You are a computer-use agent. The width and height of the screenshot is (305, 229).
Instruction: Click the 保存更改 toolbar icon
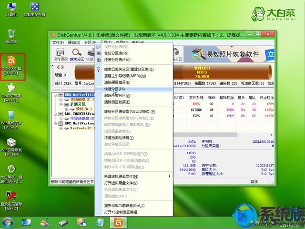(x=61, y=55)
